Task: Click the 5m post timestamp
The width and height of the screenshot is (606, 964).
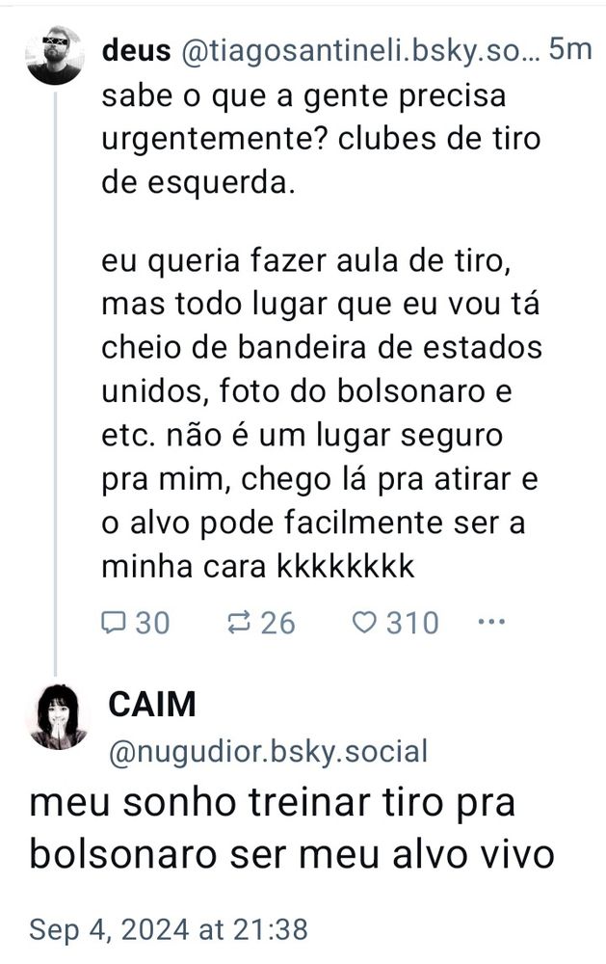Action: click(x=570, y=49)
